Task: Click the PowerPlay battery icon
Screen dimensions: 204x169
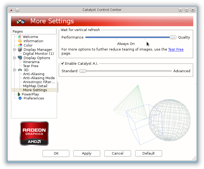Action: (19, 94)
